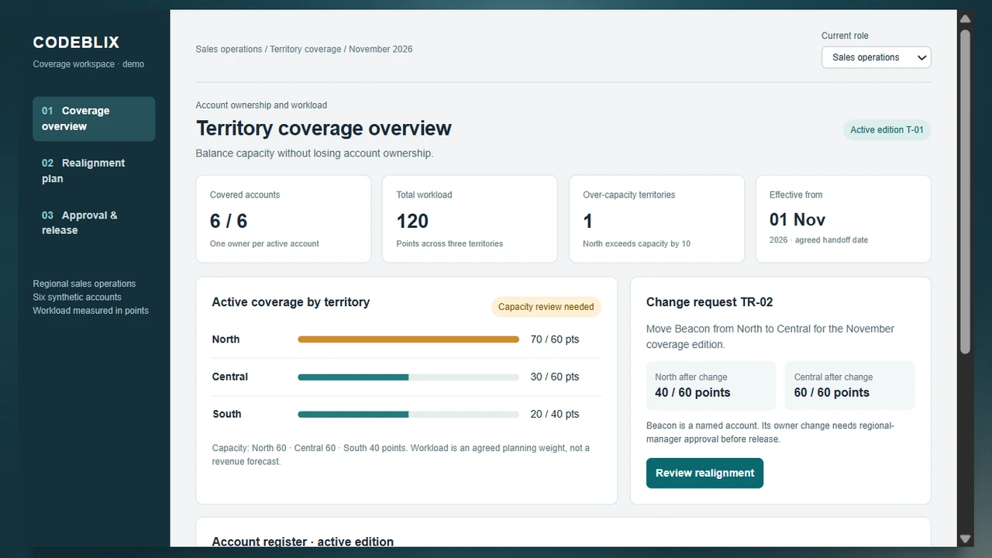Click the Points across three territories note

click(x=449, y=243)
